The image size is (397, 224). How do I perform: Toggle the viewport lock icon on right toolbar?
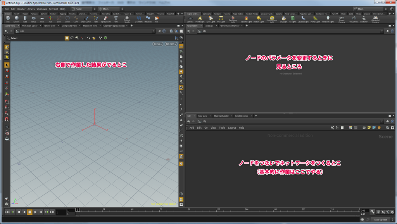coord(181,57)
